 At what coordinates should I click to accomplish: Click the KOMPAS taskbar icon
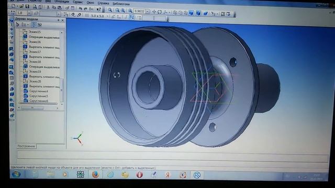[197, 175]
